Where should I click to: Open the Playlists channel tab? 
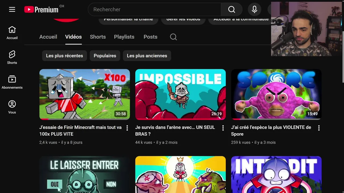124,37
